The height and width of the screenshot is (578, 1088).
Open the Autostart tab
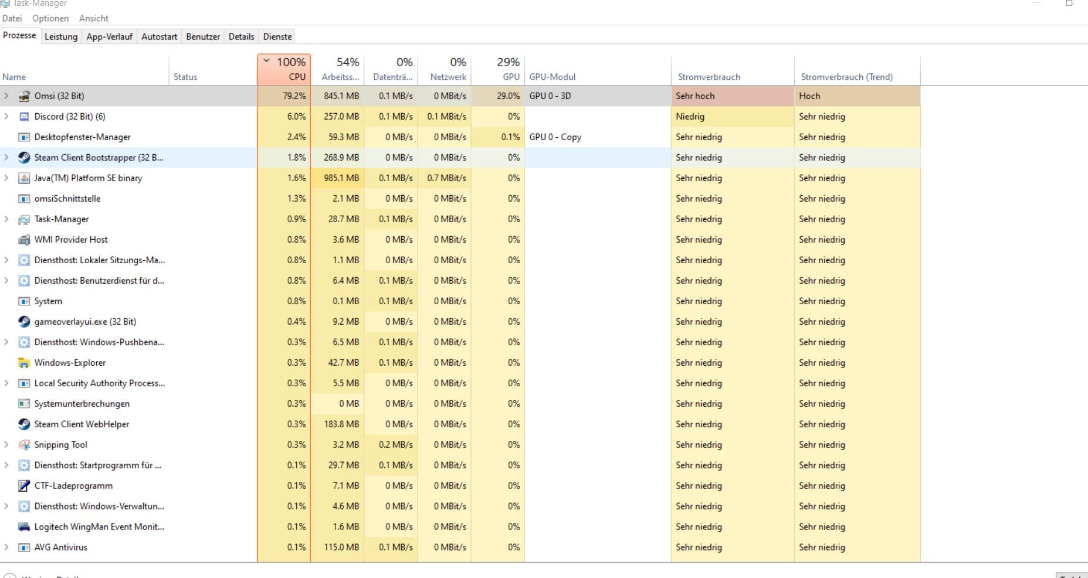click(x=159, y=36)
